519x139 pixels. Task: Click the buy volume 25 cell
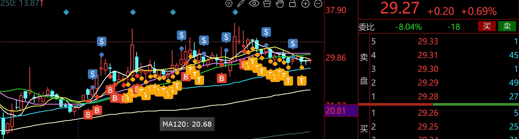click(x=513, y=127)
